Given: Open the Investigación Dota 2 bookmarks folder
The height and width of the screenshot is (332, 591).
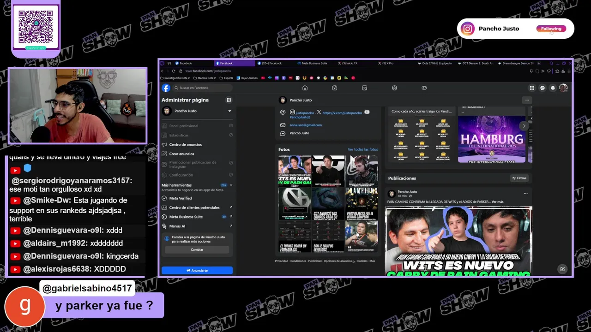Looking at the screenshot, I should (175, 78).
